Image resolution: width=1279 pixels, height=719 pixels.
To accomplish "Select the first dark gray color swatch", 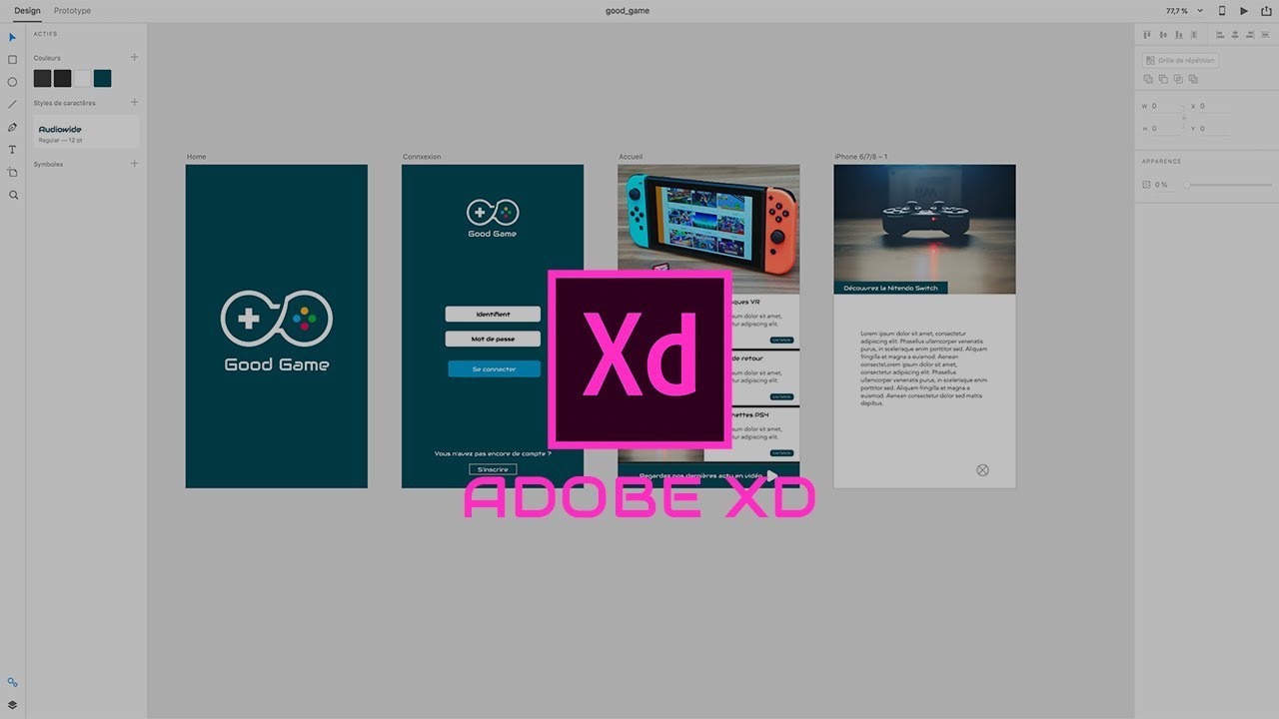I will point(42,78).
